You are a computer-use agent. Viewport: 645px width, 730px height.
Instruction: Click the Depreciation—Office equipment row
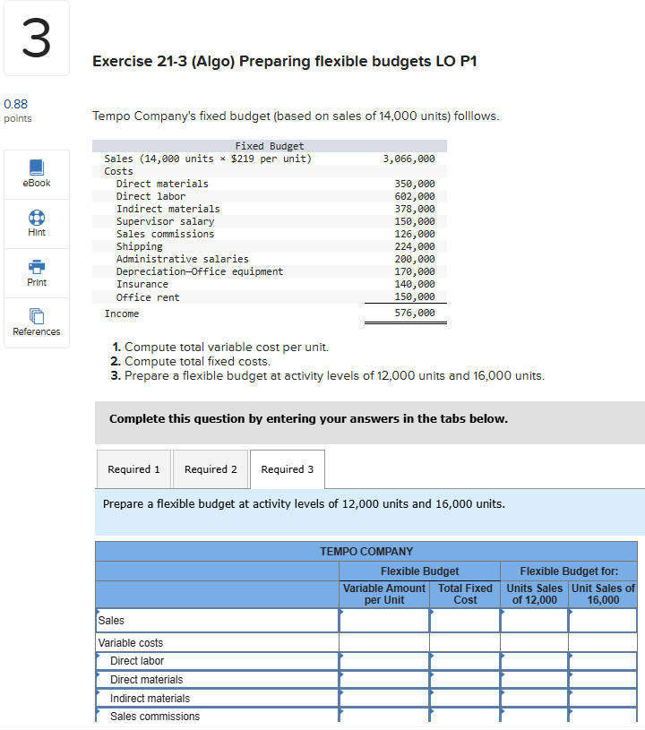point(269,271)
